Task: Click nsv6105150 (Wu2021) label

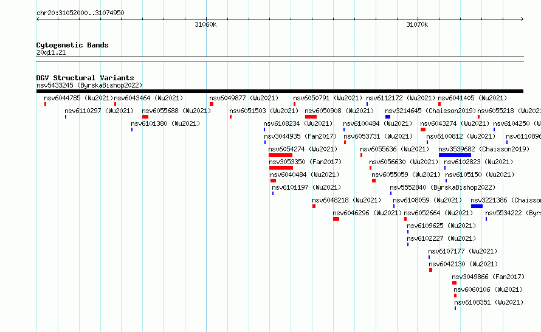Action: pyautogui.click(x=480, y=175)
